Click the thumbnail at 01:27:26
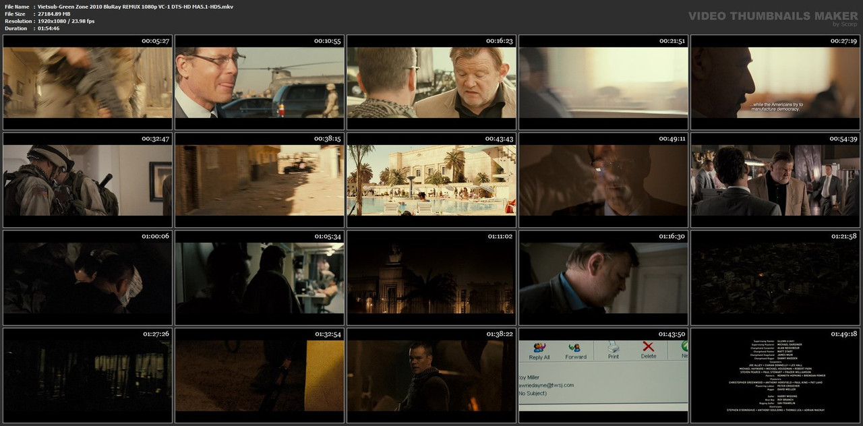The height and width of the screenshot is (426, 863). (x=88, y=375)
